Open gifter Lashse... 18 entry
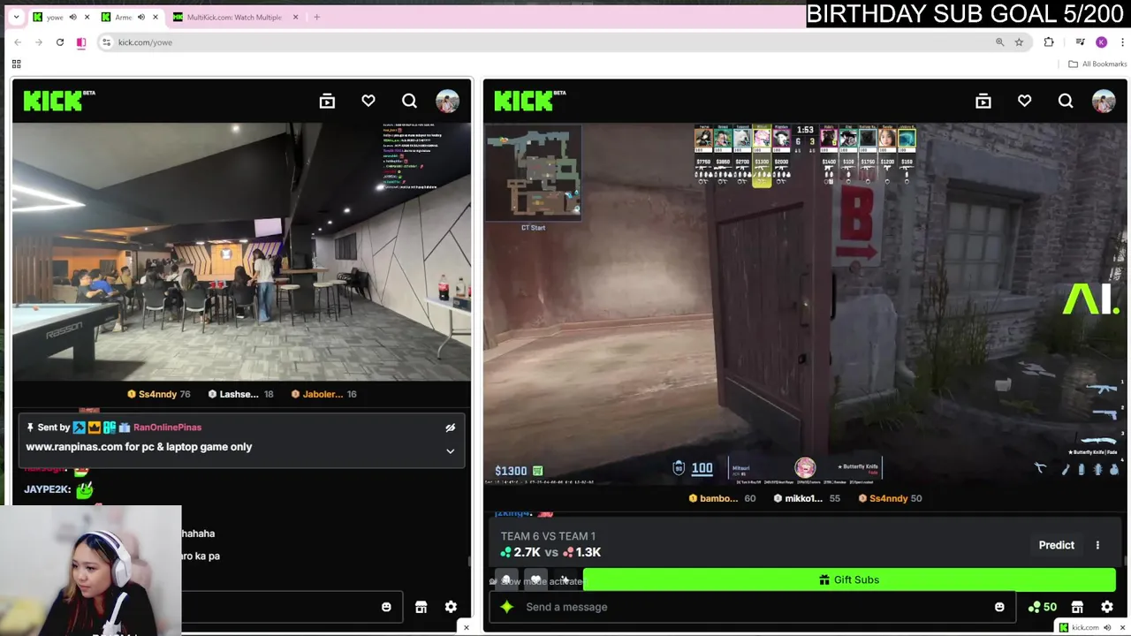The width and height of the screenshot is (1131, 636). pyautogui.click(x=240, y=394)
